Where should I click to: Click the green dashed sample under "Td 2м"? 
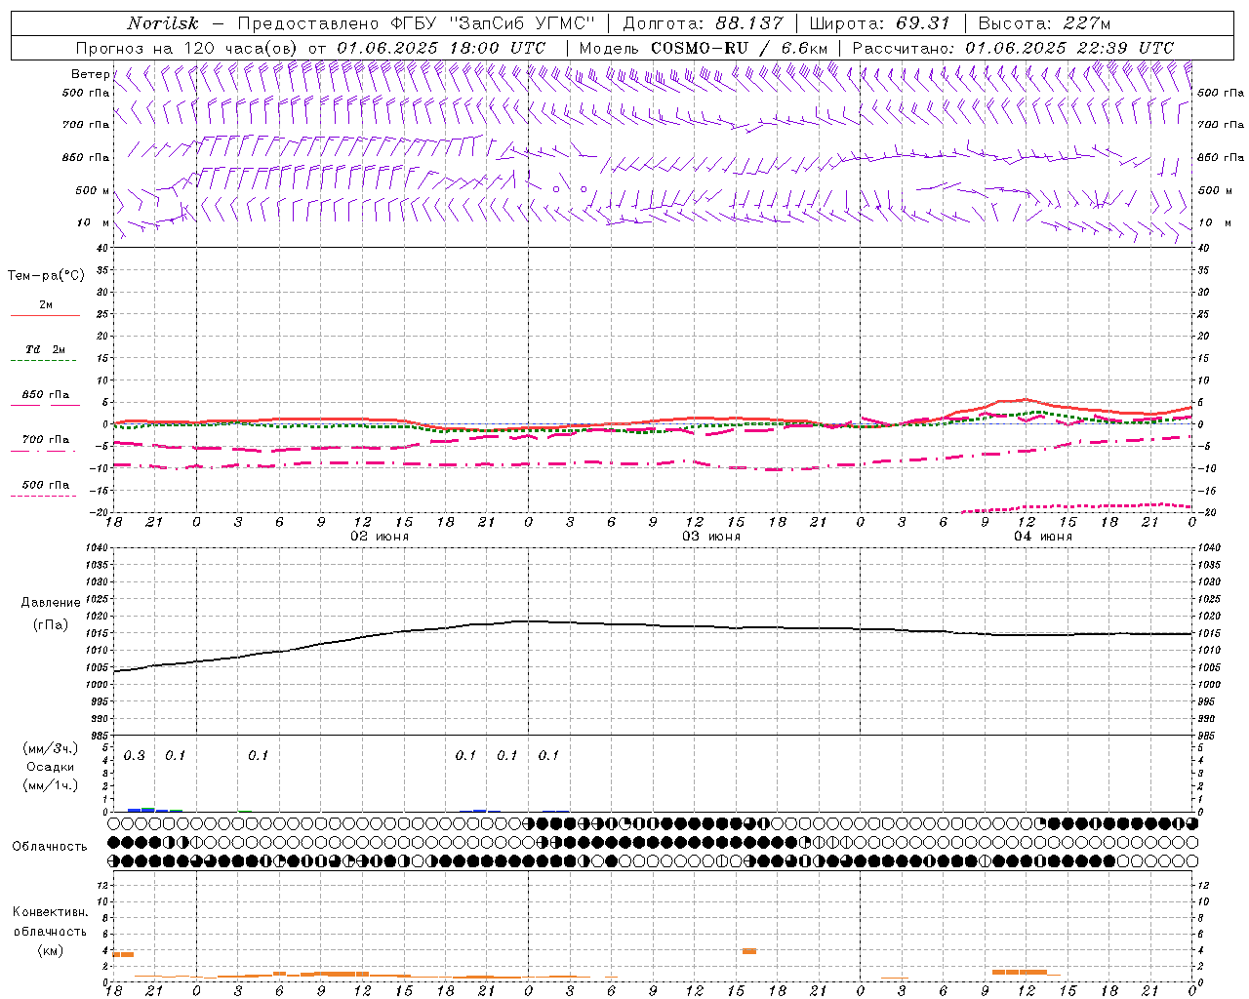pyautogui.click(x=45, y=361)
